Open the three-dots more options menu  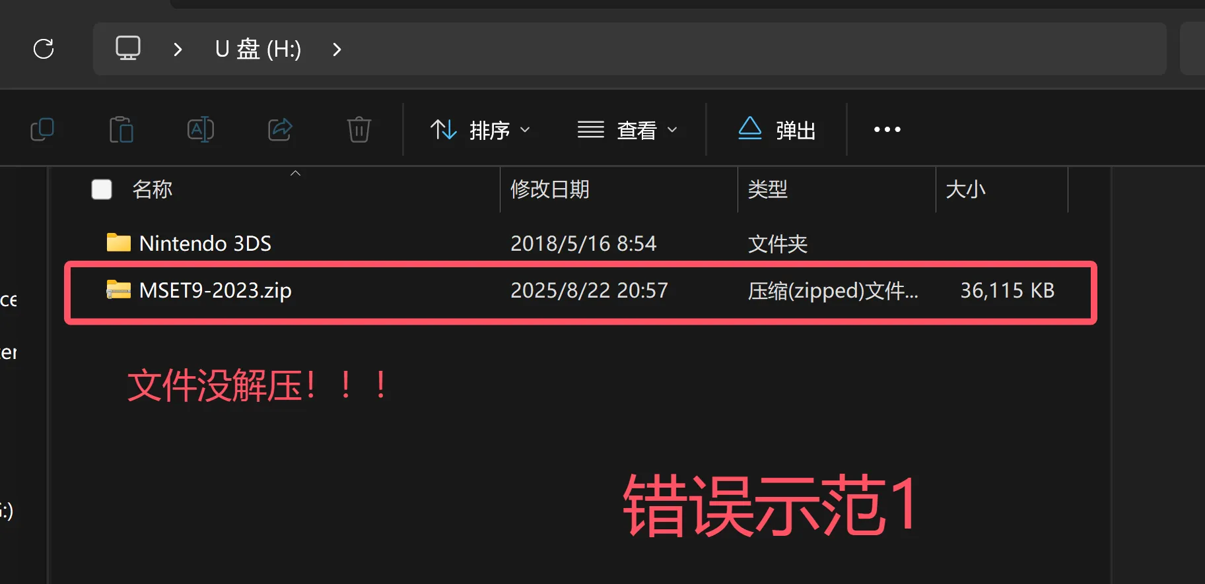pos(887,129)
